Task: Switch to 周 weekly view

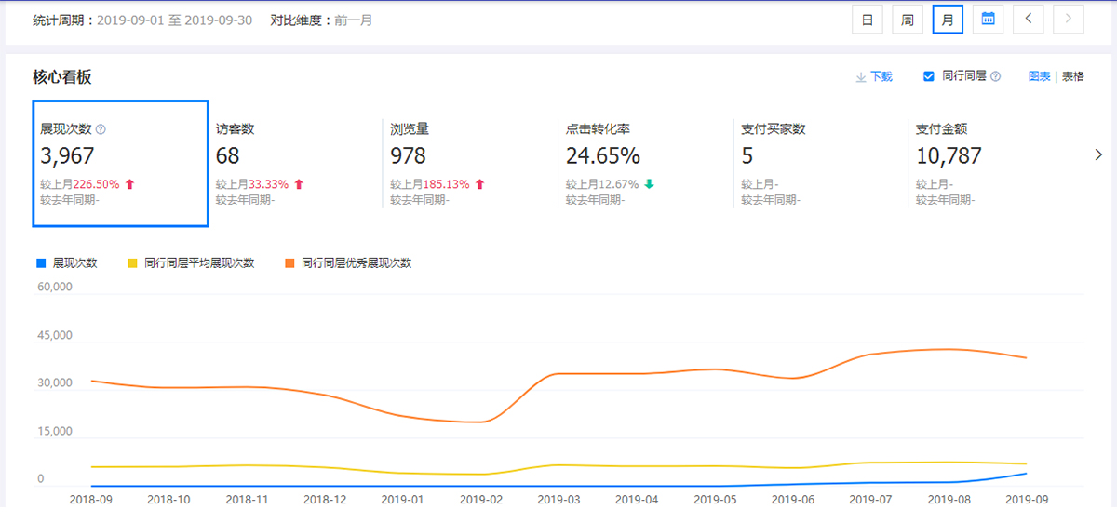Action: 908,19
